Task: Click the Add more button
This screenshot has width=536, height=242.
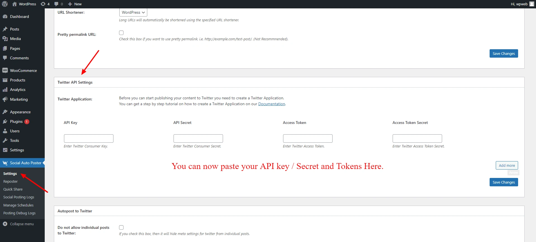Action: pos(507,165)
